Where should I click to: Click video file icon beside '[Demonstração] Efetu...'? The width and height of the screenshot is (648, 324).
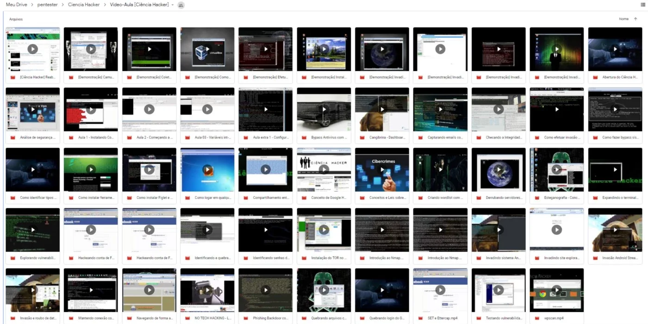(x=246, y=77)
